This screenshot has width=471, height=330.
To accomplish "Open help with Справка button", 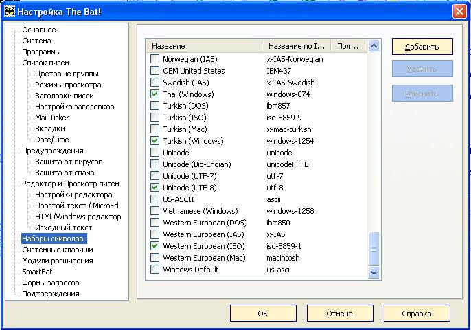I will 417,313.
